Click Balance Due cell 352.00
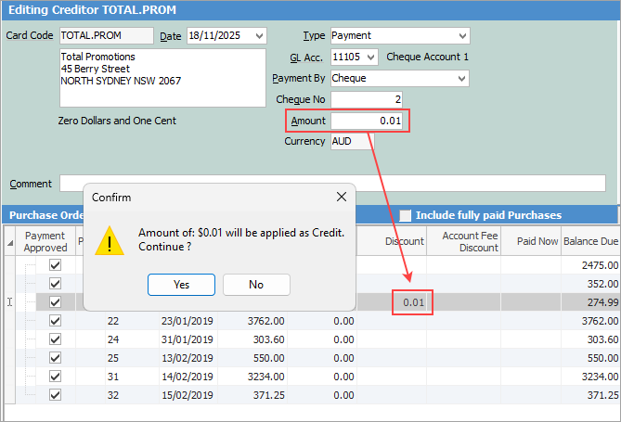Viewport: 621px width, 422px height. pyautogui.click(x=590, y=284)
